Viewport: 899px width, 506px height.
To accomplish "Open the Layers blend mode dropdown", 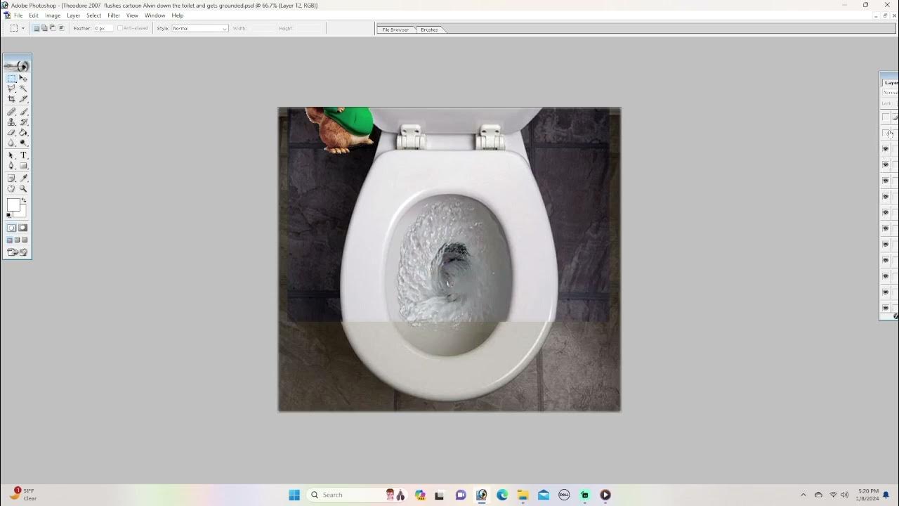I will pyautogui.click(x=890, y=93).
